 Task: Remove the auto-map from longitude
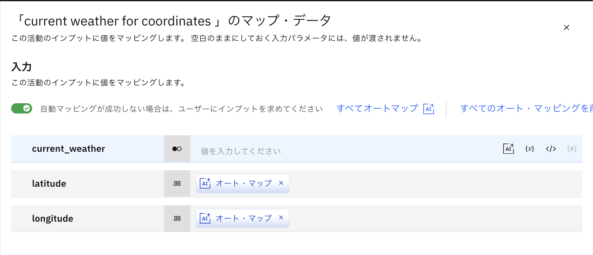click(281, 218)
